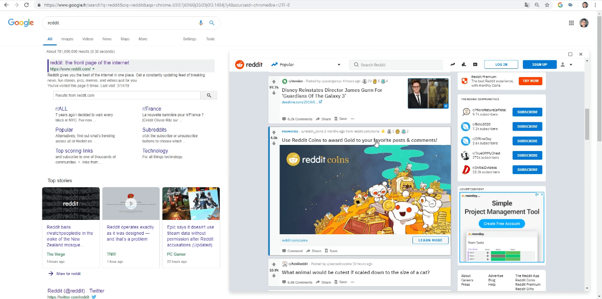Bookmark this page with the star icon
The image size is (602, 299).
547,5
